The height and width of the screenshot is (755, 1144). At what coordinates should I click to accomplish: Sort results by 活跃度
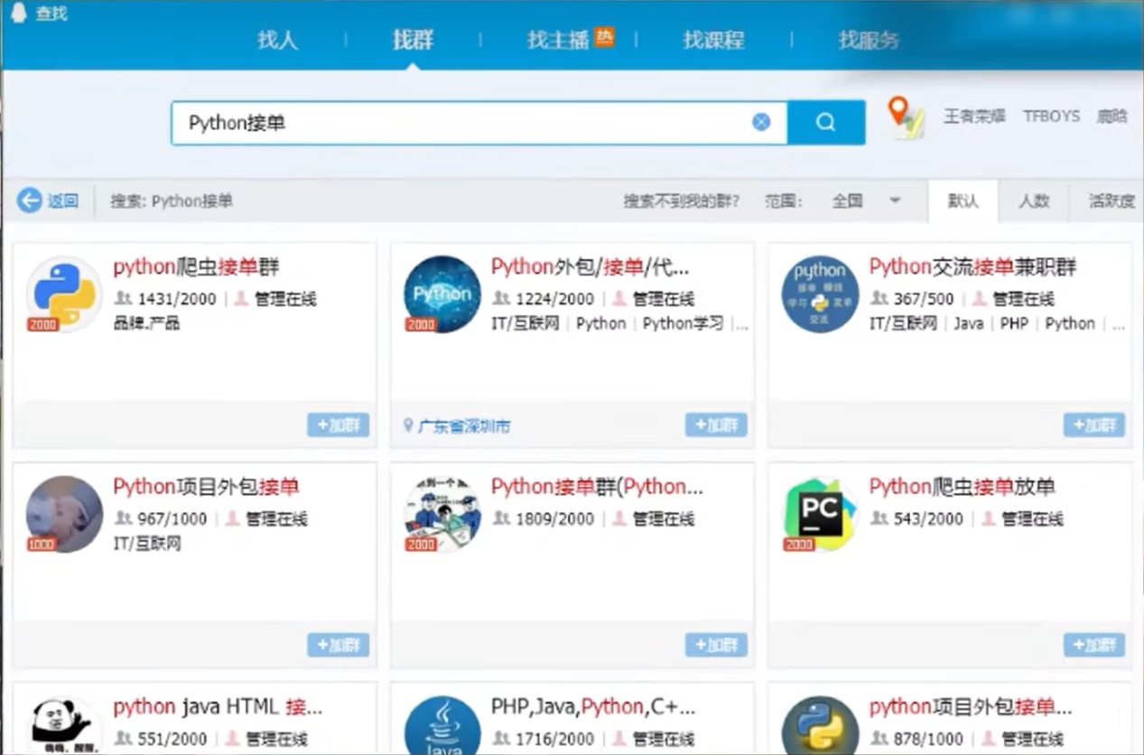coord(1111,200)
